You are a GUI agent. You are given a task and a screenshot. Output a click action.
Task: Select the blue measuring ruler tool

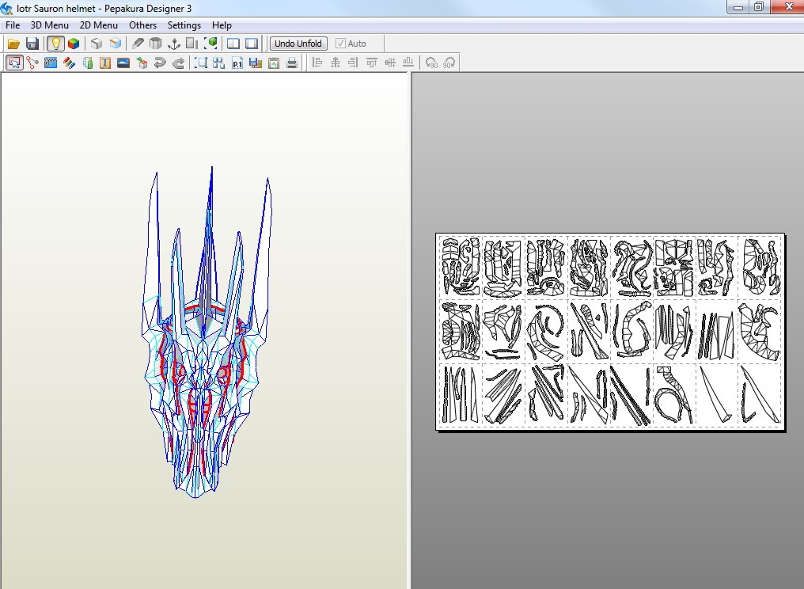coord(51,63)
